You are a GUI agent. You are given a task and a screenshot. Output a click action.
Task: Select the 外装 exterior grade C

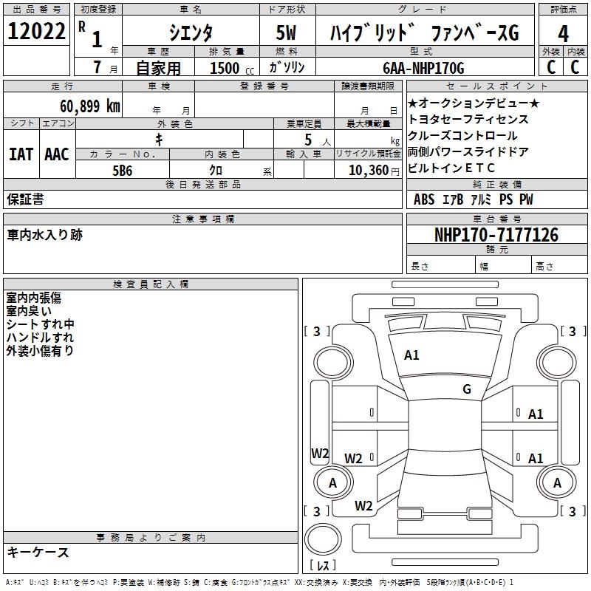click(550, 66)
